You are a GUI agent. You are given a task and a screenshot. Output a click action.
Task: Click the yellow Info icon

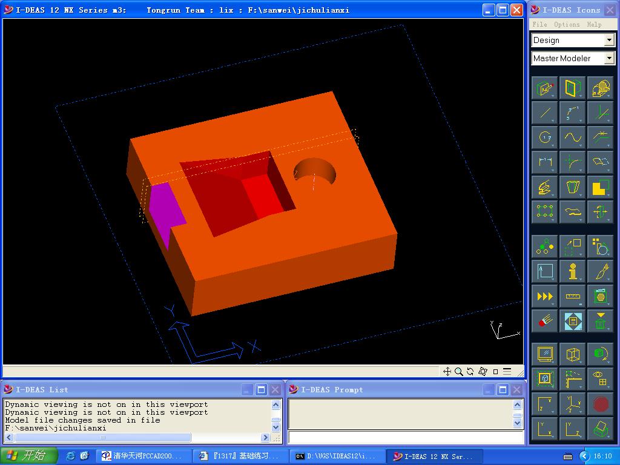point(573,271)
